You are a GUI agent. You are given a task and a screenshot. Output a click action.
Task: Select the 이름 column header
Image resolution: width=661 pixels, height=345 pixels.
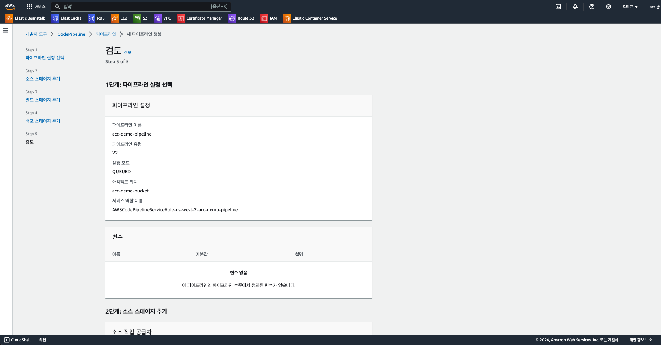tap(116, 254)
